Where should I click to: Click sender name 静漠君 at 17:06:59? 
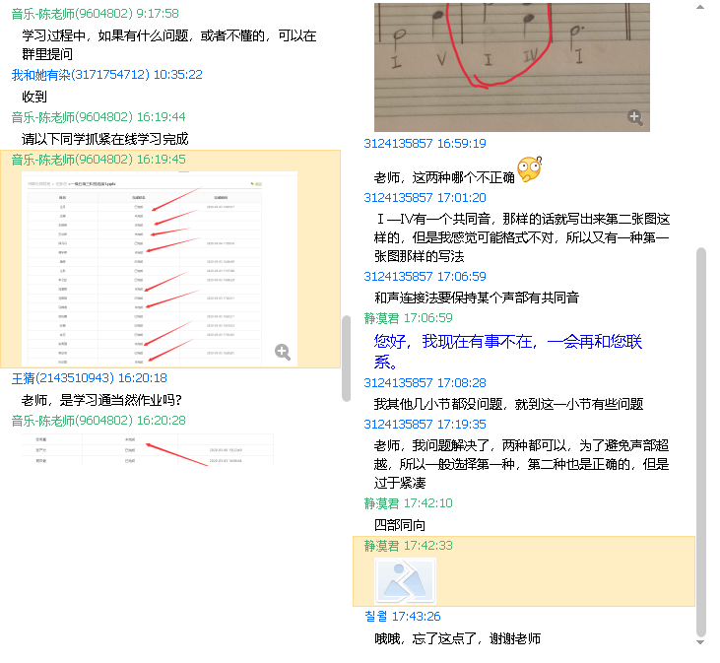coord(382,317)
